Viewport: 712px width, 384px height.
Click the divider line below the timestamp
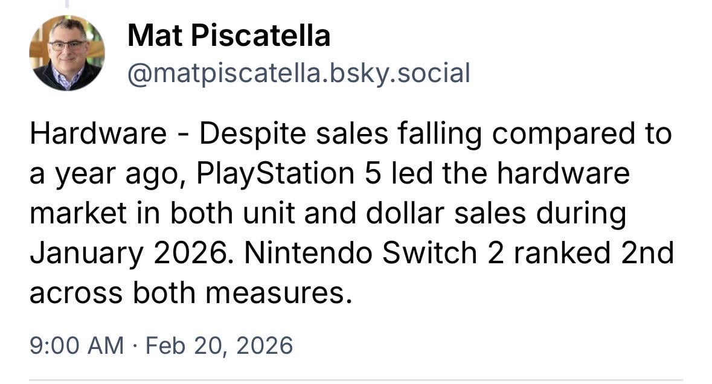click(x=356, y=380)
